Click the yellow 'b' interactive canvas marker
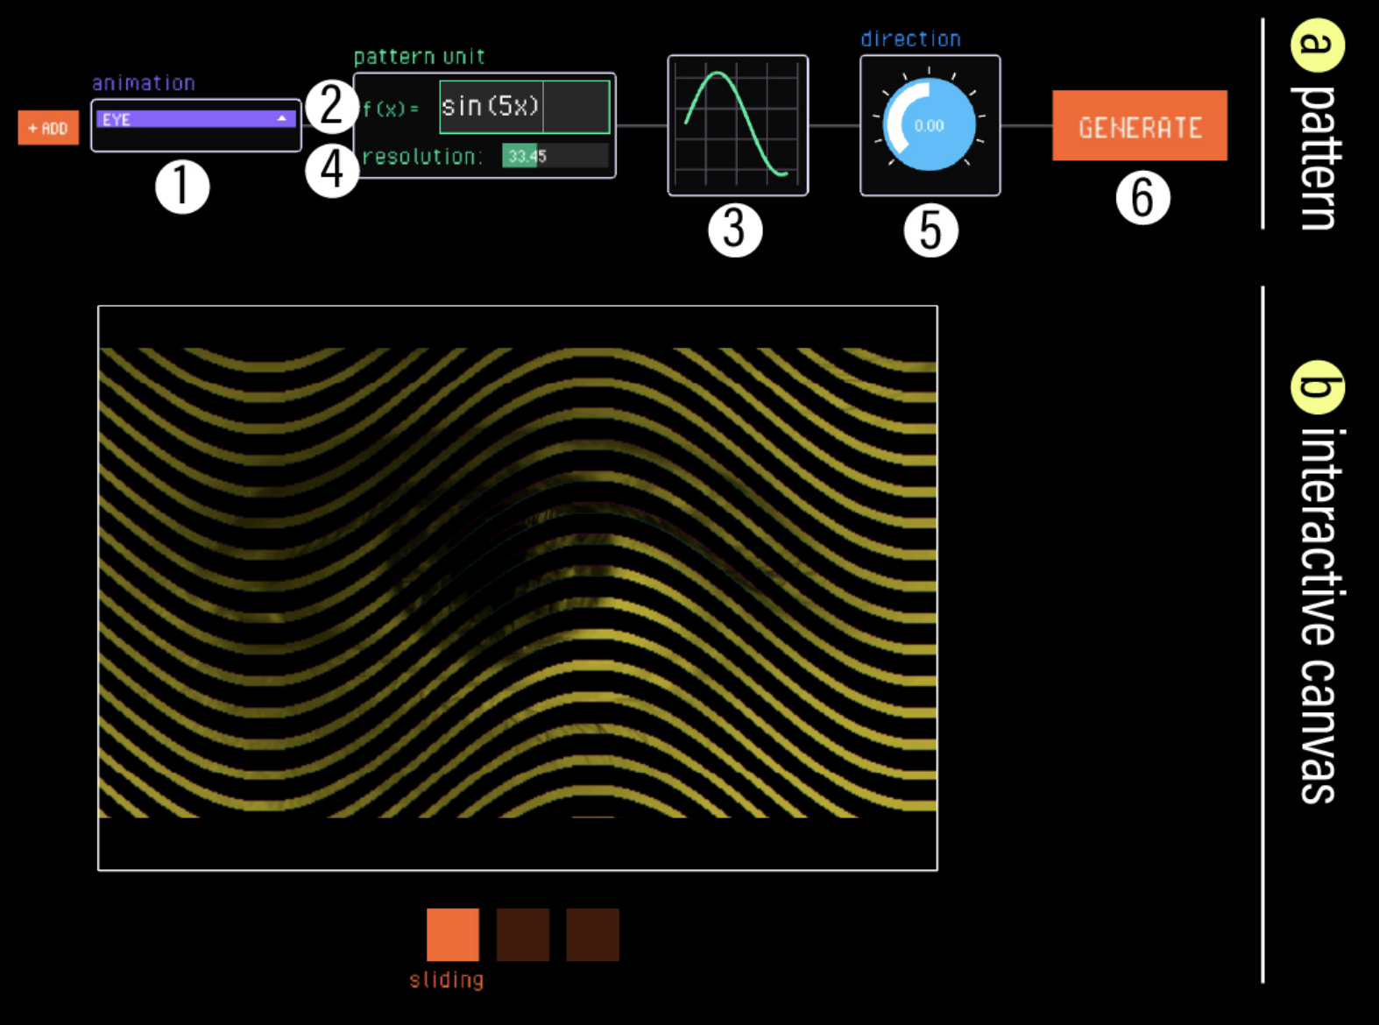This screenshot has width=1379, height=1025. point(1317,387)
